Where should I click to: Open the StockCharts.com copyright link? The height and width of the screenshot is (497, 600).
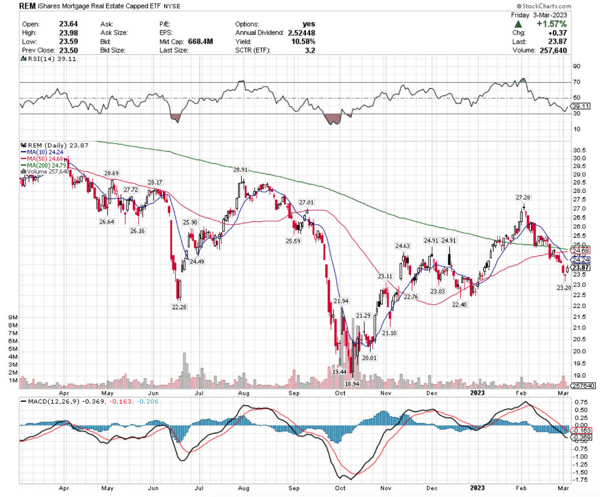pos(544,6)
